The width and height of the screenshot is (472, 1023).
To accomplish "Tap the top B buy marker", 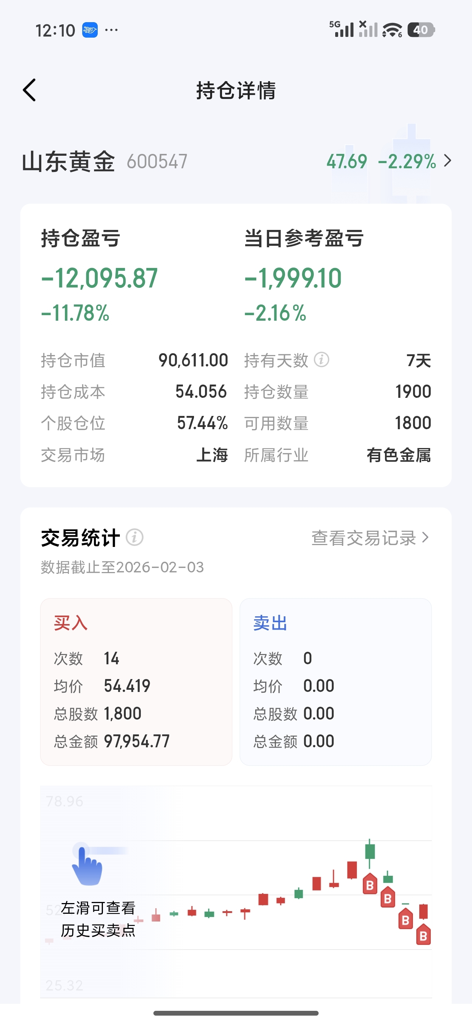I will coord(370,884).
